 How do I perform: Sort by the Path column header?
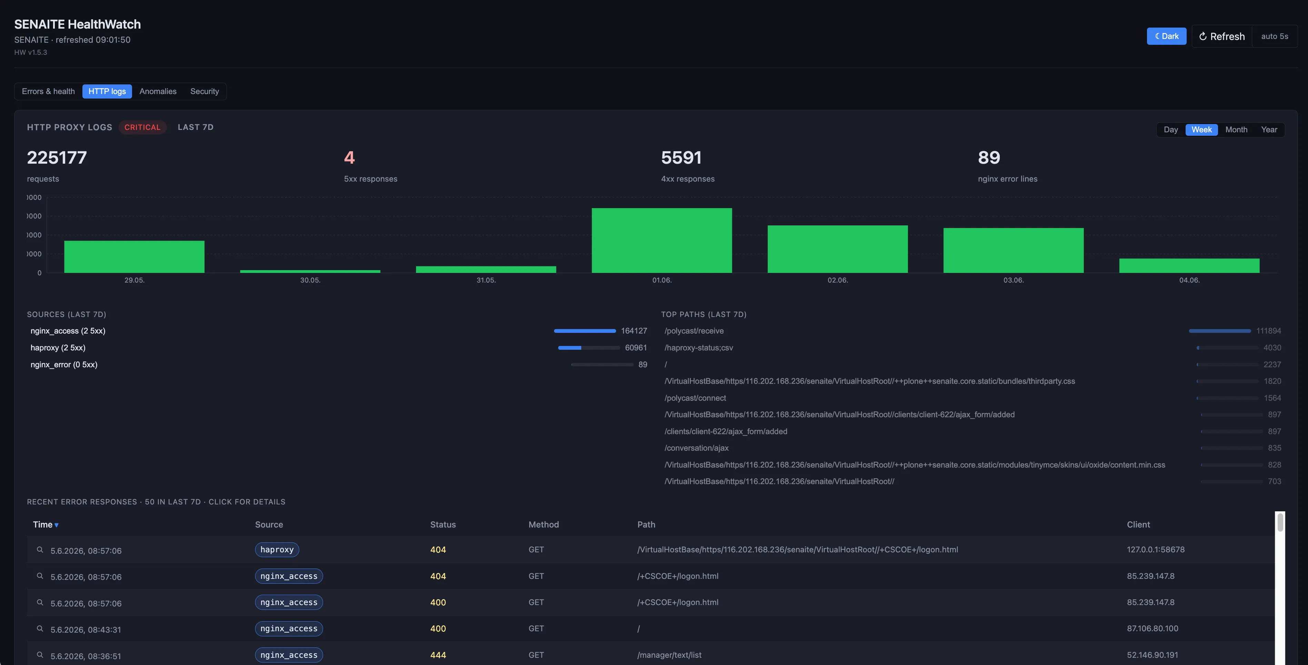click(x=646, y=524)
